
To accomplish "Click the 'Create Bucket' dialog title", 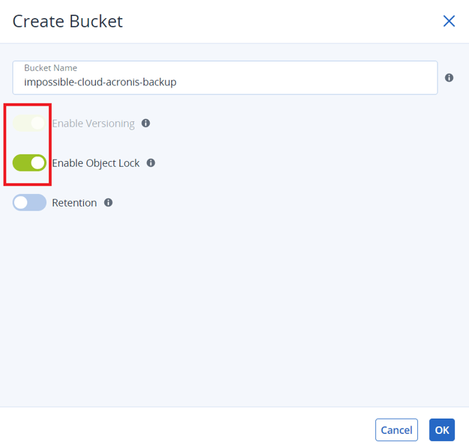I will (x=68, y=21).
